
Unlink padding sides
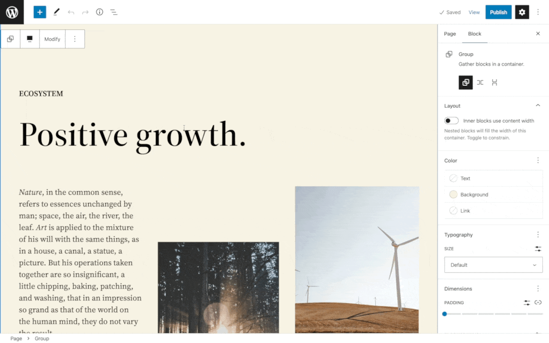pos(538,303)
